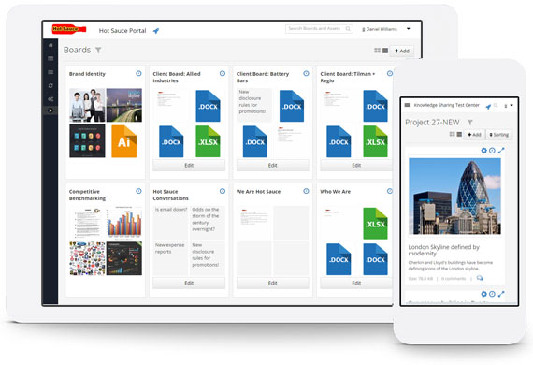Expand London Skyline card with arrows icon
533x365 pixels.
click(501, 151)
